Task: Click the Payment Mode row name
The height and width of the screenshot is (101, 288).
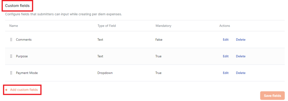Action: tap(27, 73)
